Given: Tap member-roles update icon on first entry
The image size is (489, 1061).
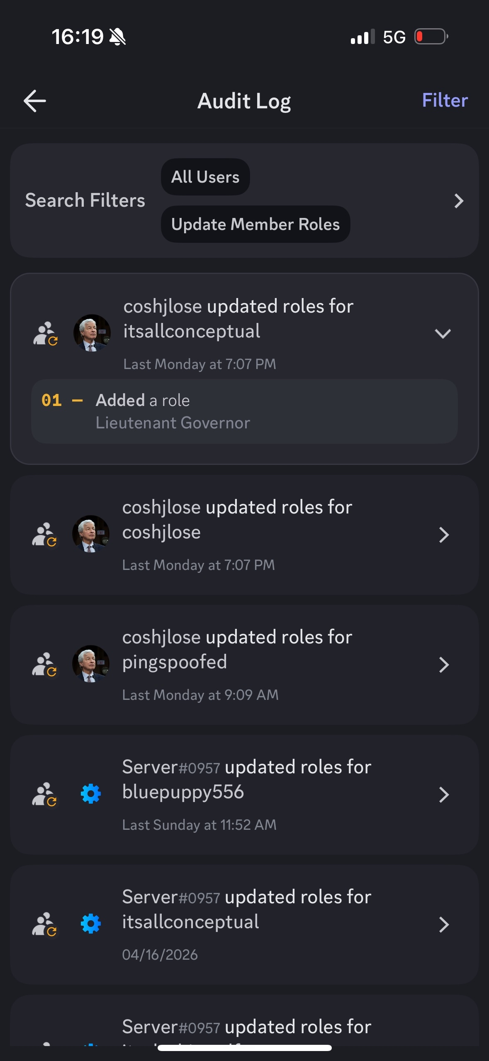Looking at the screenshot, I should click(x=45, y=333).
